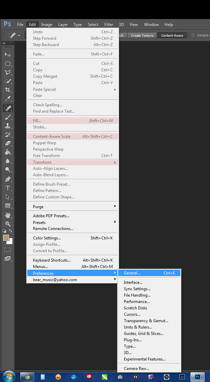Screen dimensions: 210x382
Task: Select the Pen tool
Action: coord(8,180)
